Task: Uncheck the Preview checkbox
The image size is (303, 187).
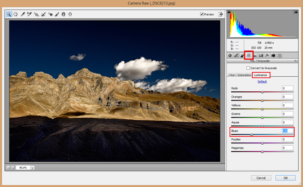Action: pos(202,14)
